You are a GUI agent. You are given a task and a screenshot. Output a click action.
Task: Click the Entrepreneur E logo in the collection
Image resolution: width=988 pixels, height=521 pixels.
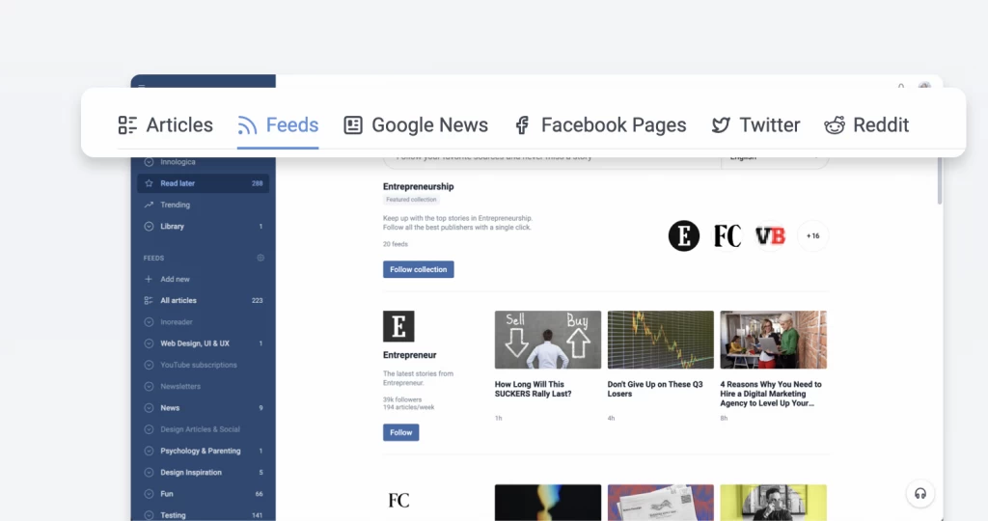click(684, 235)
